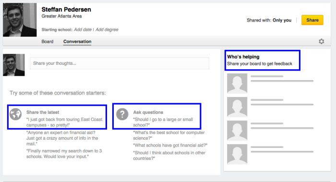Click the question mark icon beside Ask questions
336x182 pixels.
click(x=122, y=114)
